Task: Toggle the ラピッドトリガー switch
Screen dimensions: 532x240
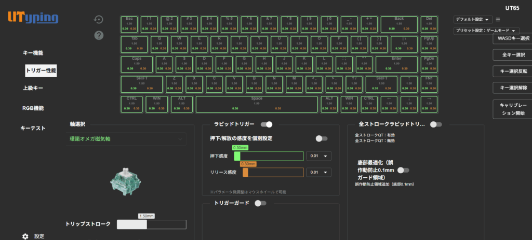Action: pyautogui.click(x=267, y=124)
